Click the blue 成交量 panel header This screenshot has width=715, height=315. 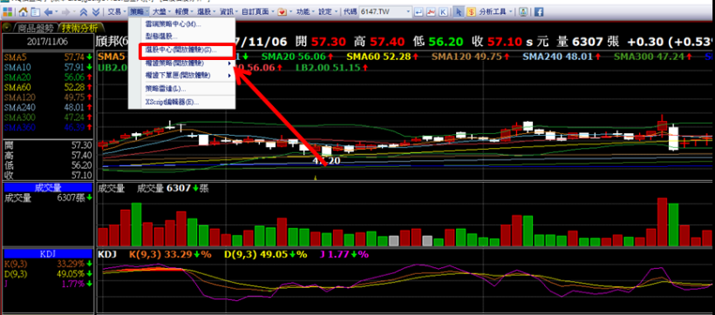[x=48, y=188]
